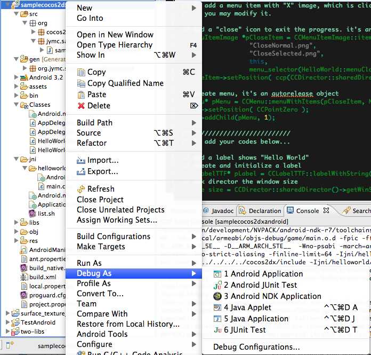371x355 pixels.
Task: Select Convert To... entry
Action: (134, 294)
